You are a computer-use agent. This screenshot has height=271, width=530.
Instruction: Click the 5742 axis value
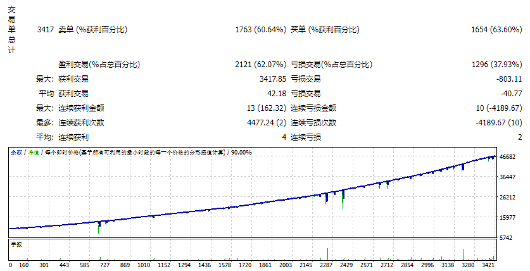point(506,238)
